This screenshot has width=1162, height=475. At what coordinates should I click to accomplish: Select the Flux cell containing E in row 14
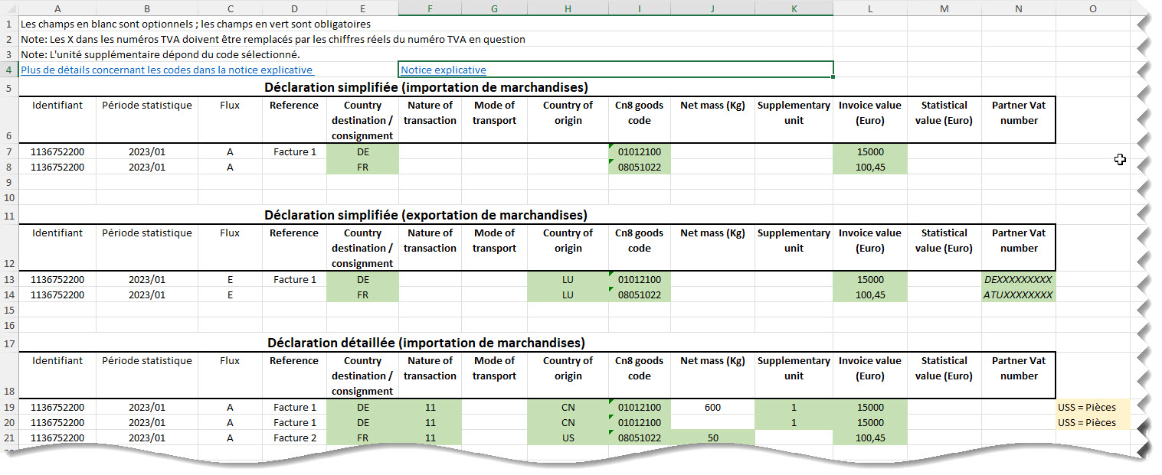click(x=230, y=294)
